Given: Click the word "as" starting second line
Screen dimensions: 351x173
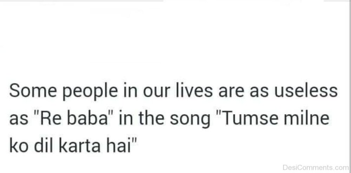Looking at the screenshot, I should [x=19, y=121].
